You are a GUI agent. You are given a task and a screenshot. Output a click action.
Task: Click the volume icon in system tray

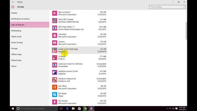point(170,109)
